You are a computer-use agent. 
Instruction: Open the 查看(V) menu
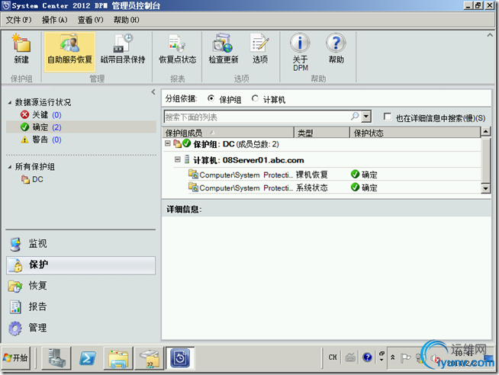point(91,20)
